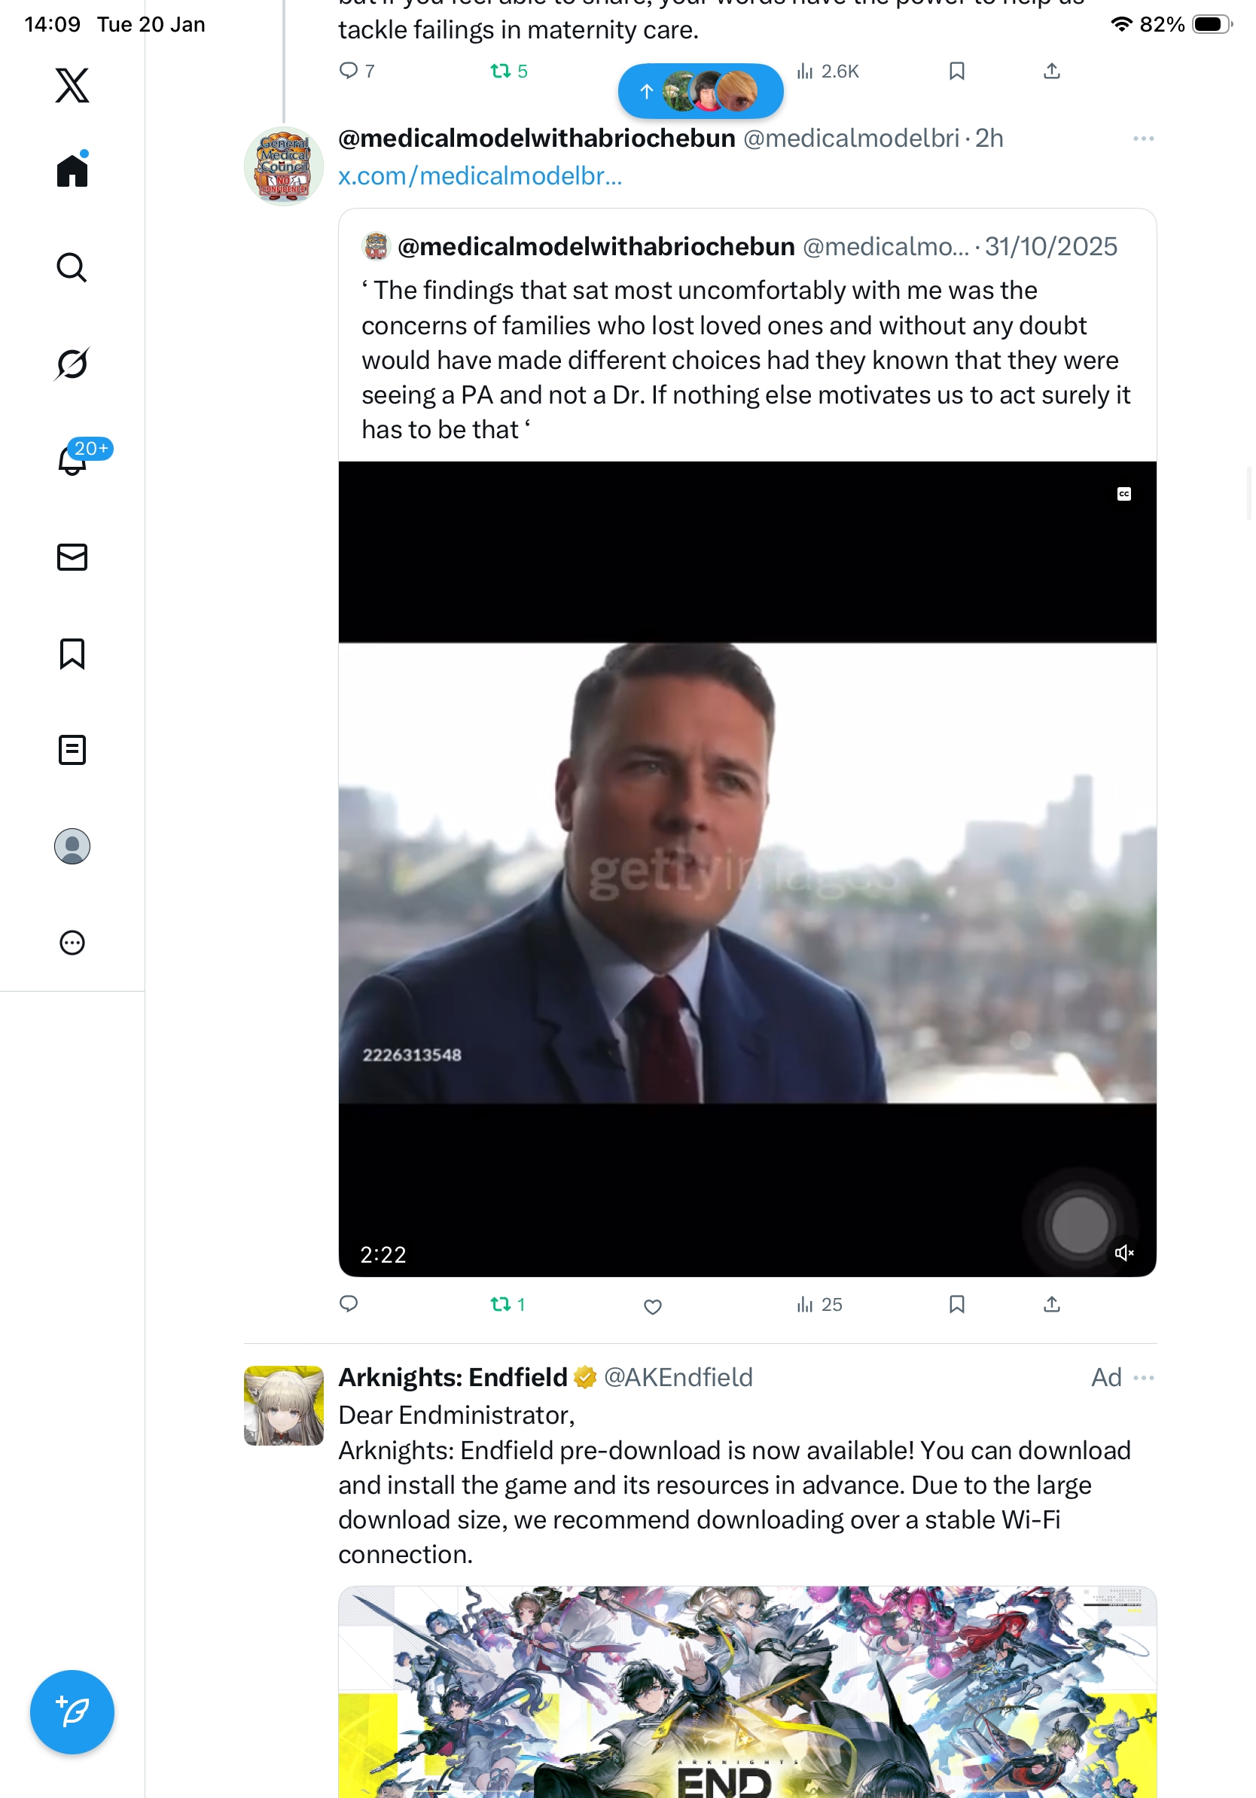The width and height of the screenshot is (1256, 1798).
Task: Open more options on Arknights ad
Action: [x=1143, y=1377]
